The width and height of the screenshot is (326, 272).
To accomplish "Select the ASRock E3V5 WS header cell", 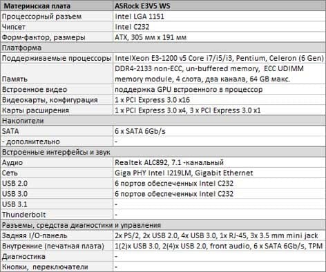I will [x=220, y=6].
